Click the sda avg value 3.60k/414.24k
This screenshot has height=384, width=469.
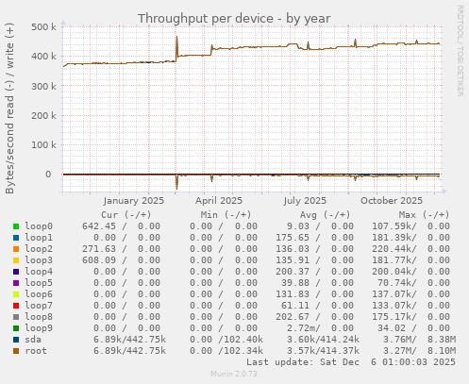(x=323, y=340)
